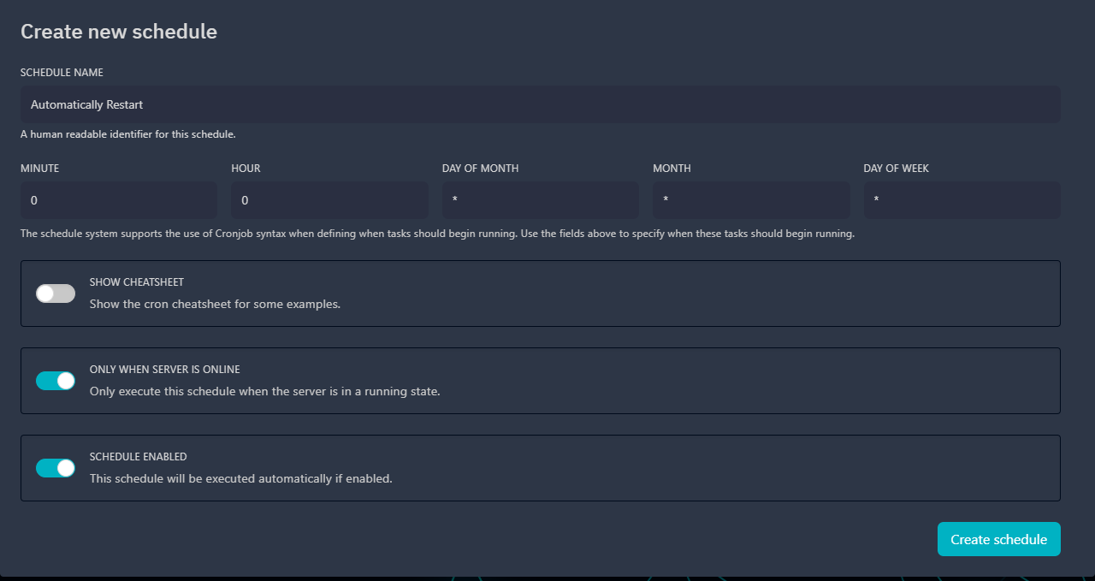Enable the Show Cheatsheet toggle

56,293
